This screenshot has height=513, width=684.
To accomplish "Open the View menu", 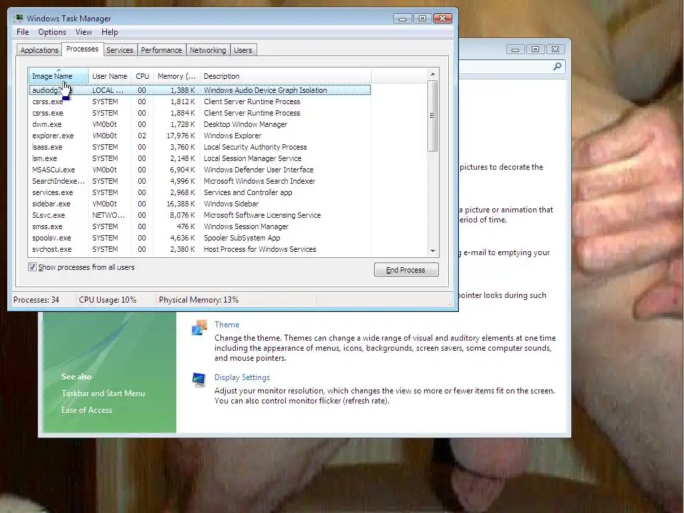I will pyautogui.click(x=83, y=32).
